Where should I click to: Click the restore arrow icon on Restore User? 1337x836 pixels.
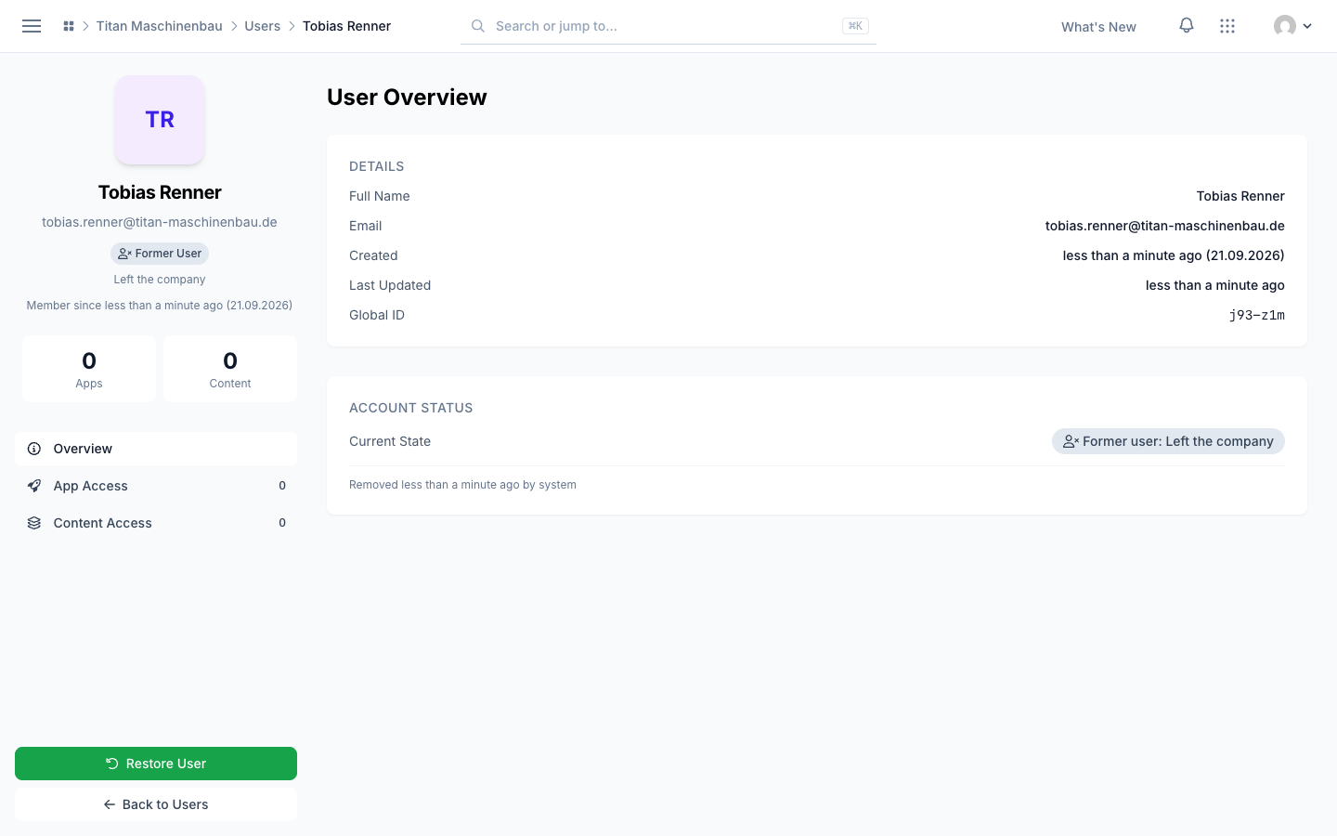click(112, 764)
